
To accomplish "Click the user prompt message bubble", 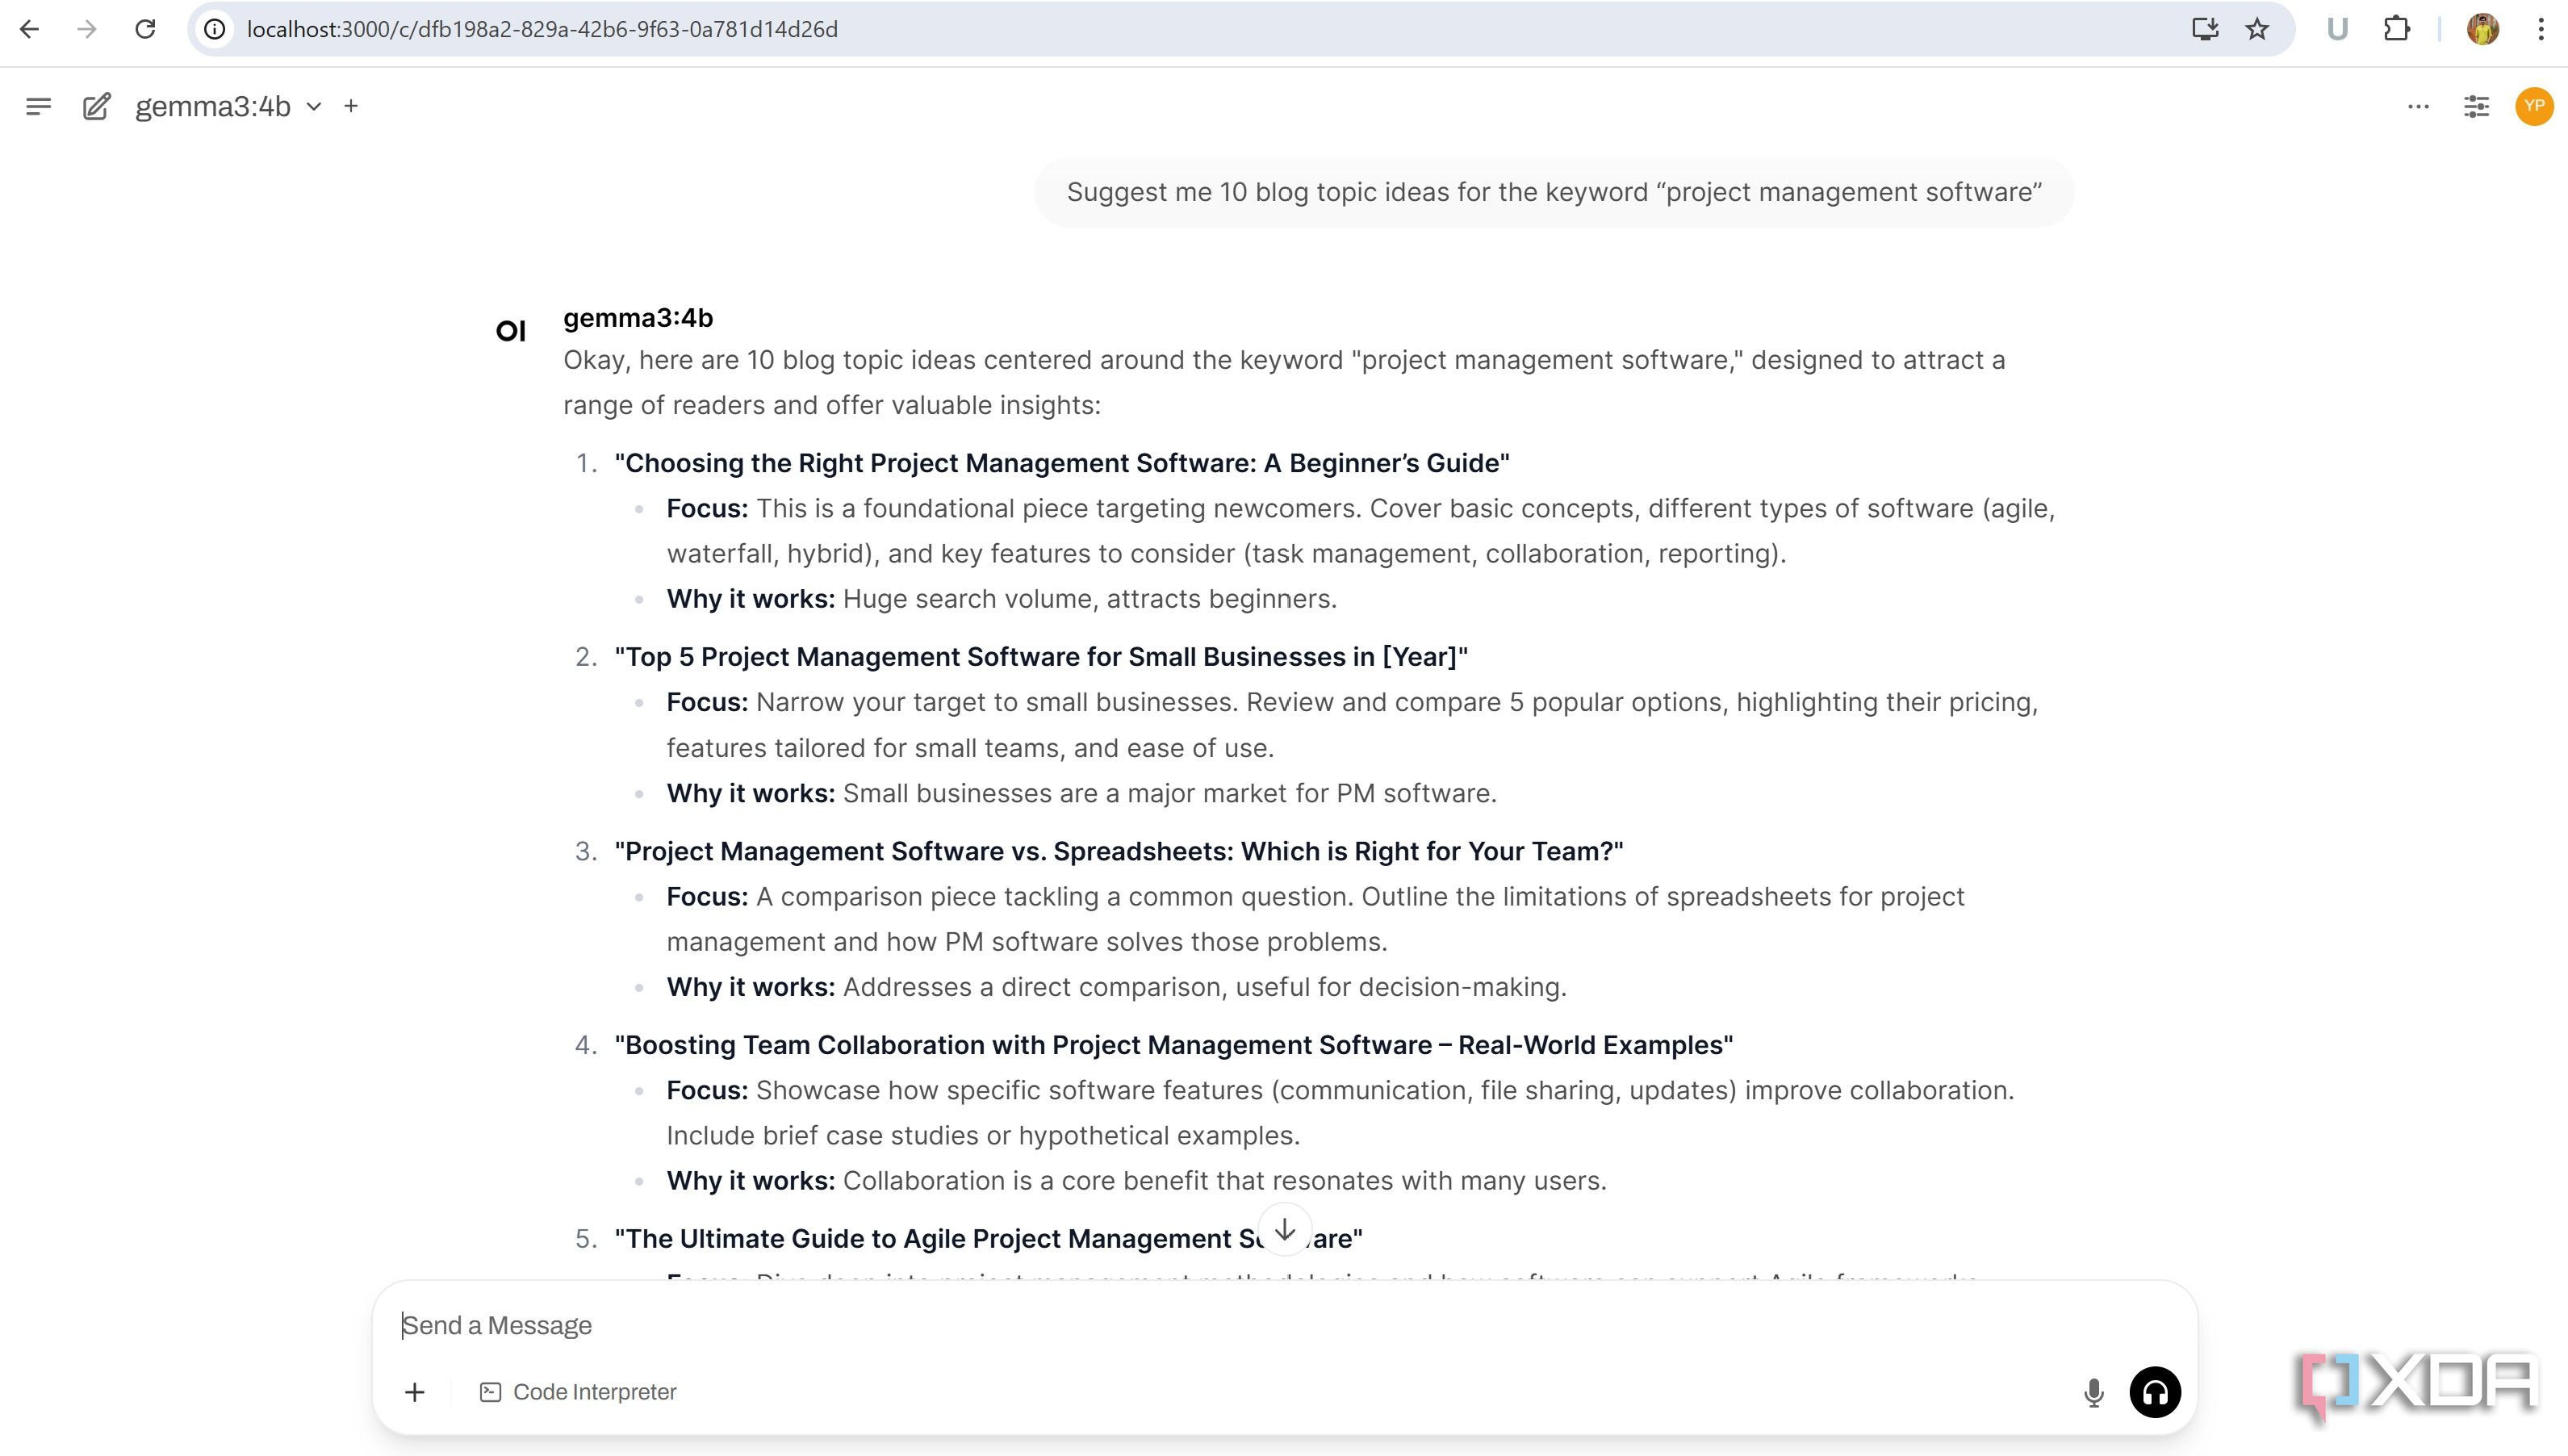I will click(x=1554, y=192).
